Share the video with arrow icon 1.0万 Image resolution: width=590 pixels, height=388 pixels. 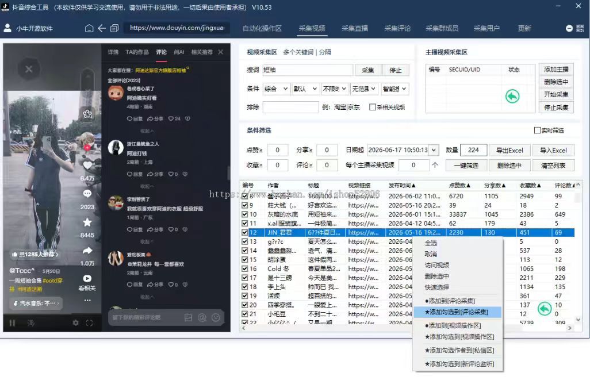click(87, 251)
